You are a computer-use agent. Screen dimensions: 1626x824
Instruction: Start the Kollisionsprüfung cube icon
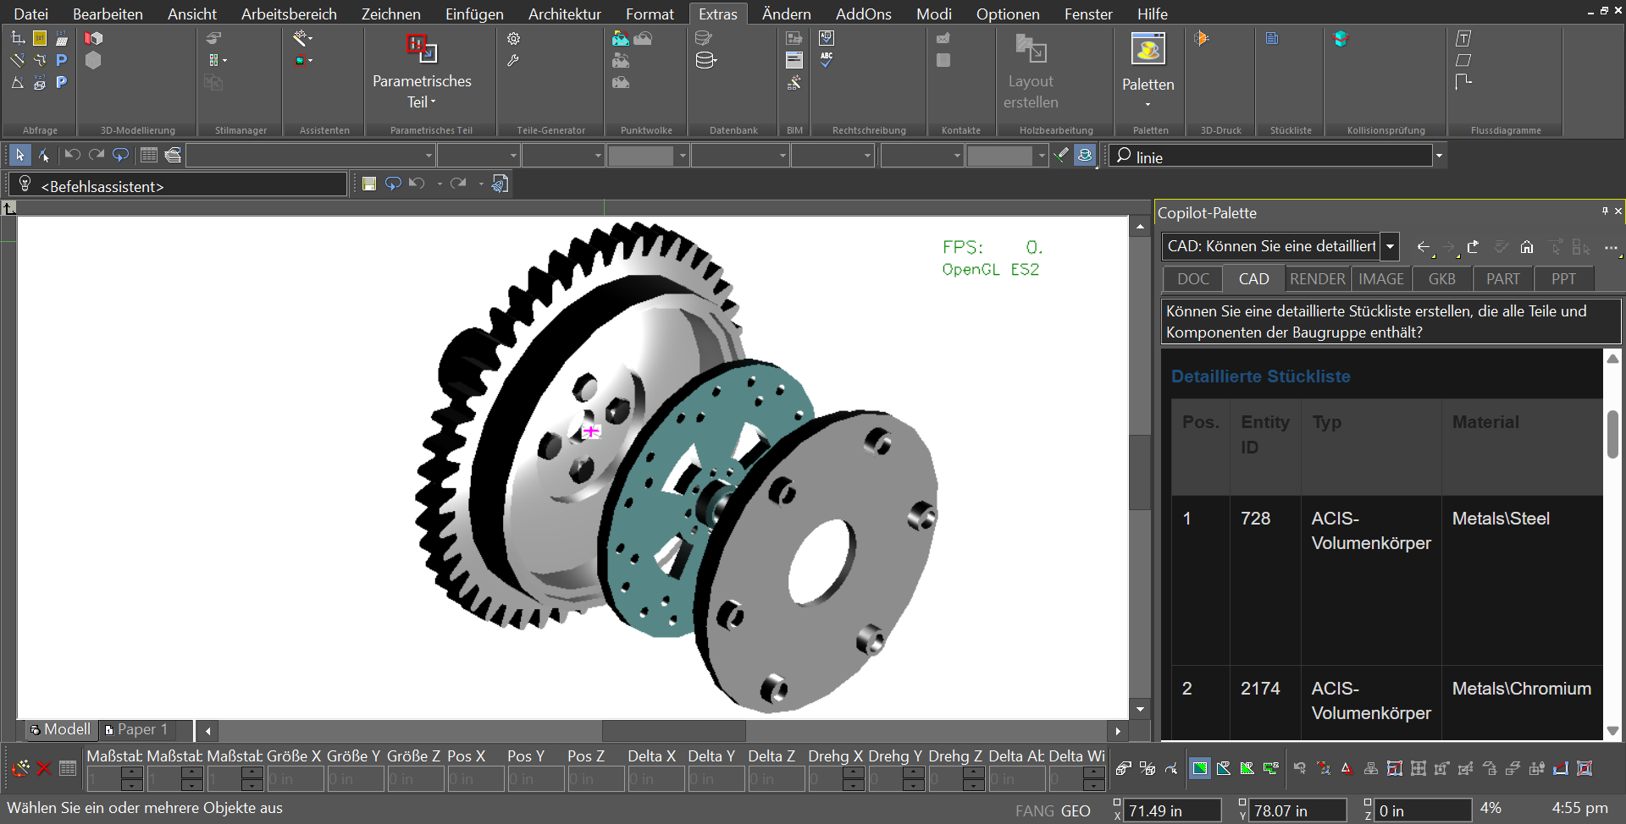point(1341,39)
